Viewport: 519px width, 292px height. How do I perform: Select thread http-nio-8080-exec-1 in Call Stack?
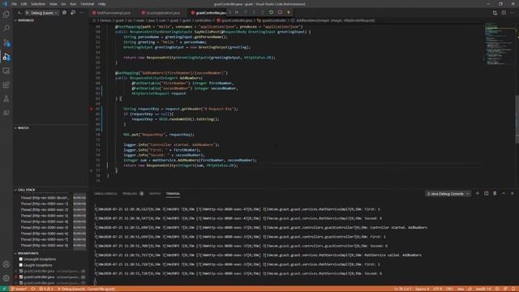pyautogui.click(x=45, y=204)
